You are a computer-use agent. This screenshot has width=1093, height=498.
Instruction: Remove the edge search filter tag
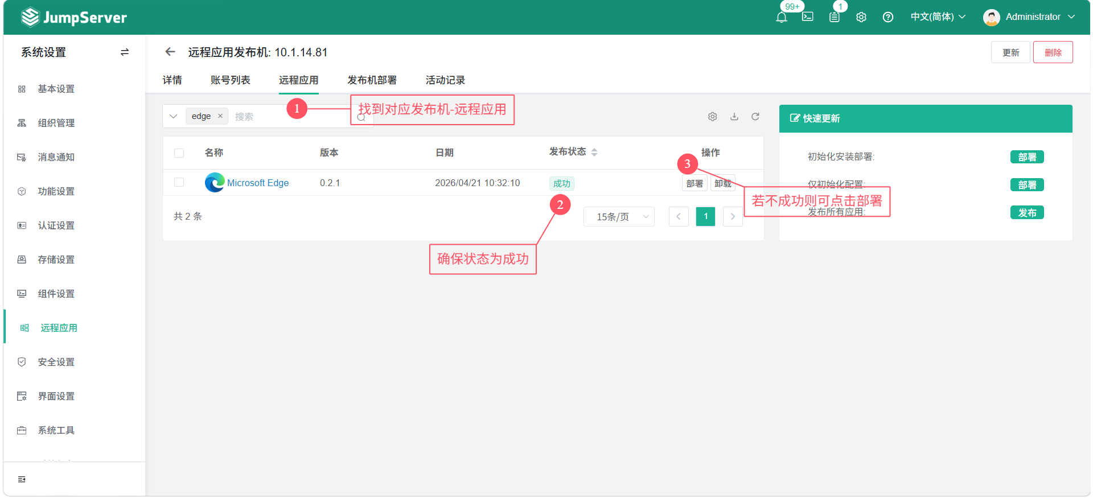pyautogui.click(x=220, y=116)
